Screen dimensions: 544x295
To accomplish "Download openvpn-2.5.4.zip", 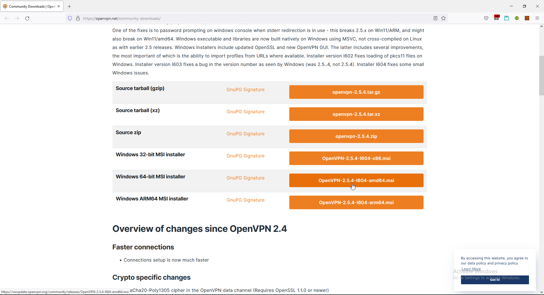I will pos(356,136).
